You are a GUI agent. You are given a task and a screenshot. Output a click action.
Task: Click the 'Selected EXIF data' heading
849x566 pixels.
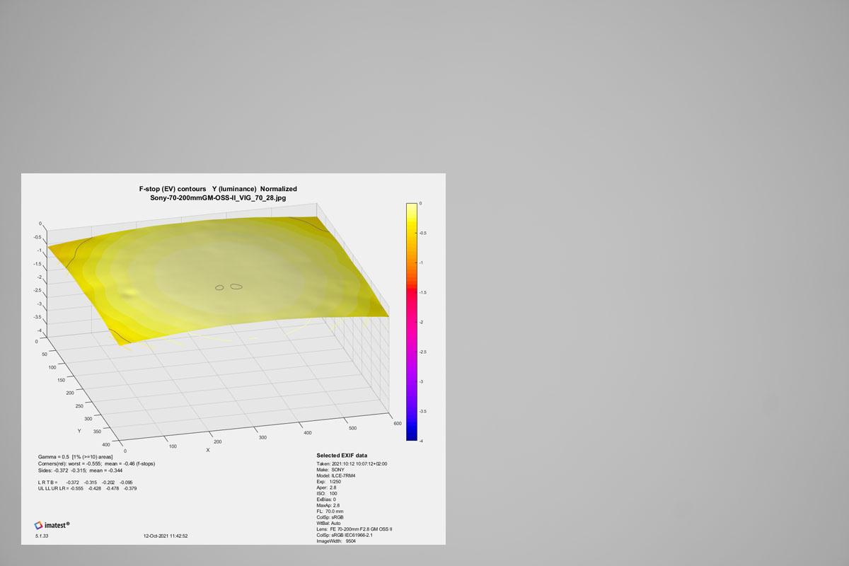342,455
